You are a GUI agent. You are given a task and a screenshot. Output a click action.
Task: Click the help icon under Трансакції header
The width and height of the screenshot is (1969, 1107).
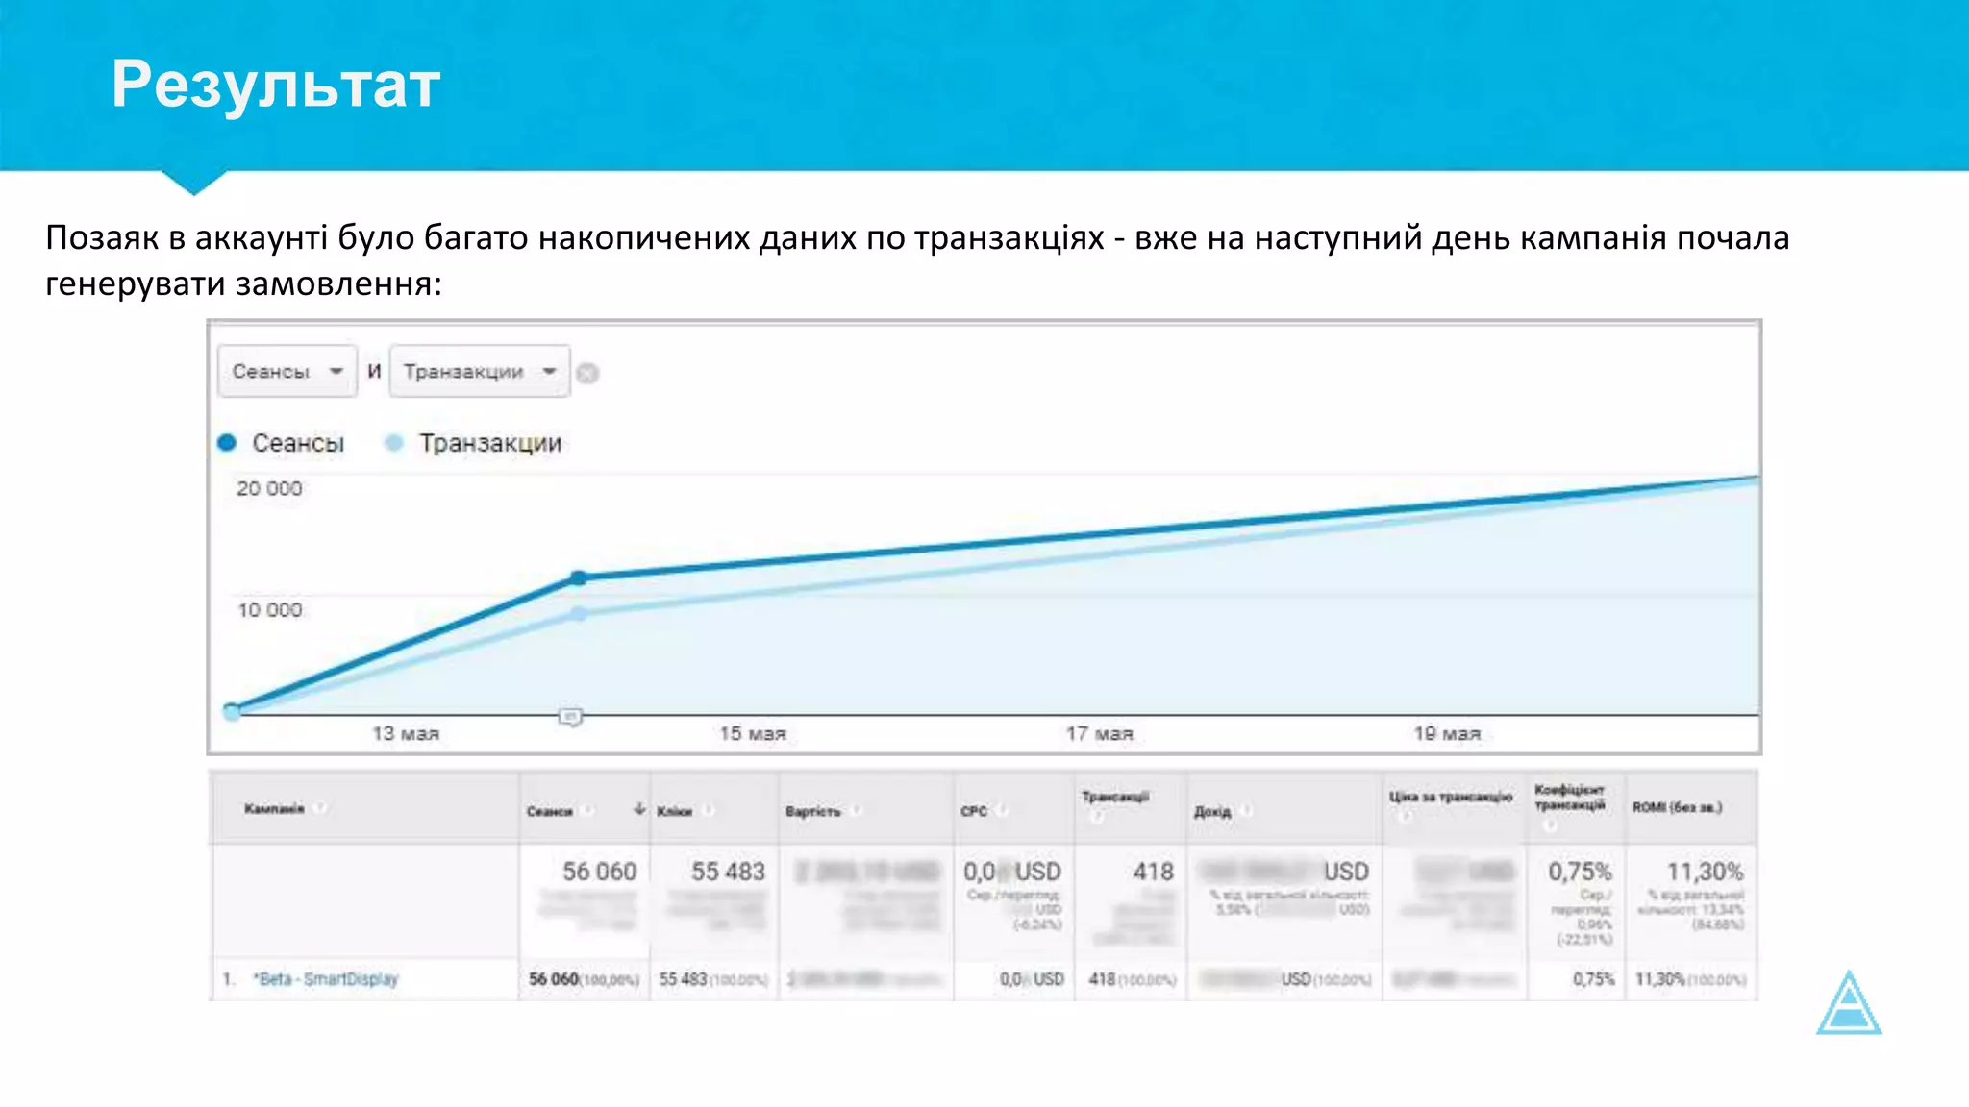1097,818
